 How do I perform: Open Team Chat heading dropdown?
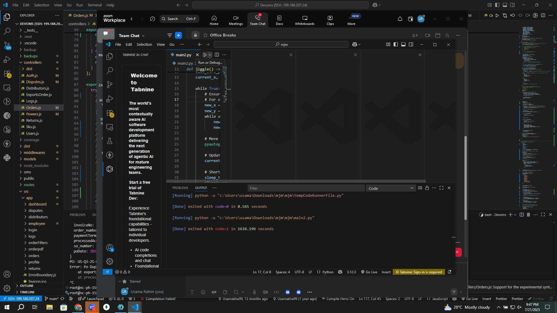[x=132, y=36]
